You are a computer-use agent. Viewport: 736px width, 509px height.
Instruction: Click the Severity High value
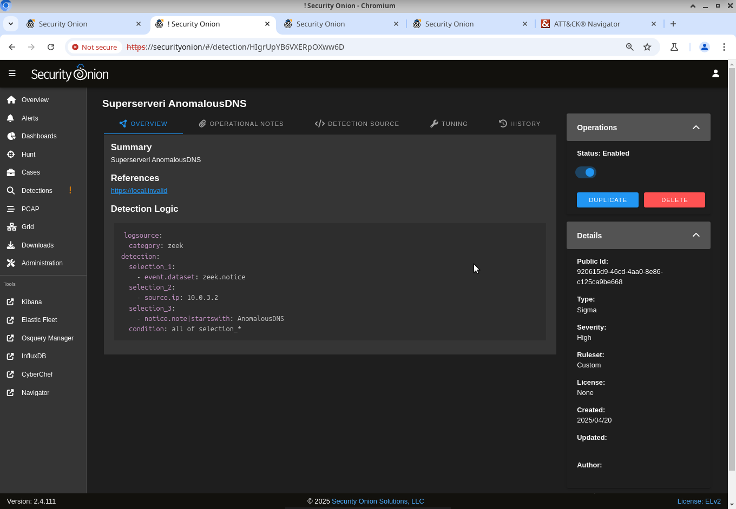(584, 338)
